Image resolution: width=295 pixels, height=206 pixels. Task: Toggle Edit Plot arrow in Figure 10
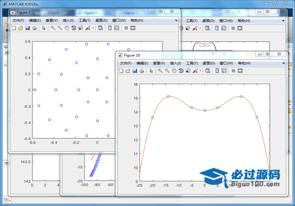[151, 71]
